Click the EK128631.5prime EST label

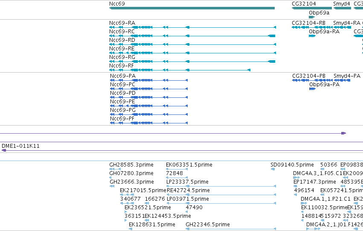[x=152, y=225]
